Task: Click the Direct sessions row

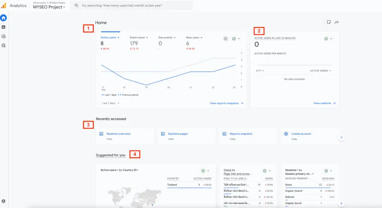Action: (x=310, y=185)
